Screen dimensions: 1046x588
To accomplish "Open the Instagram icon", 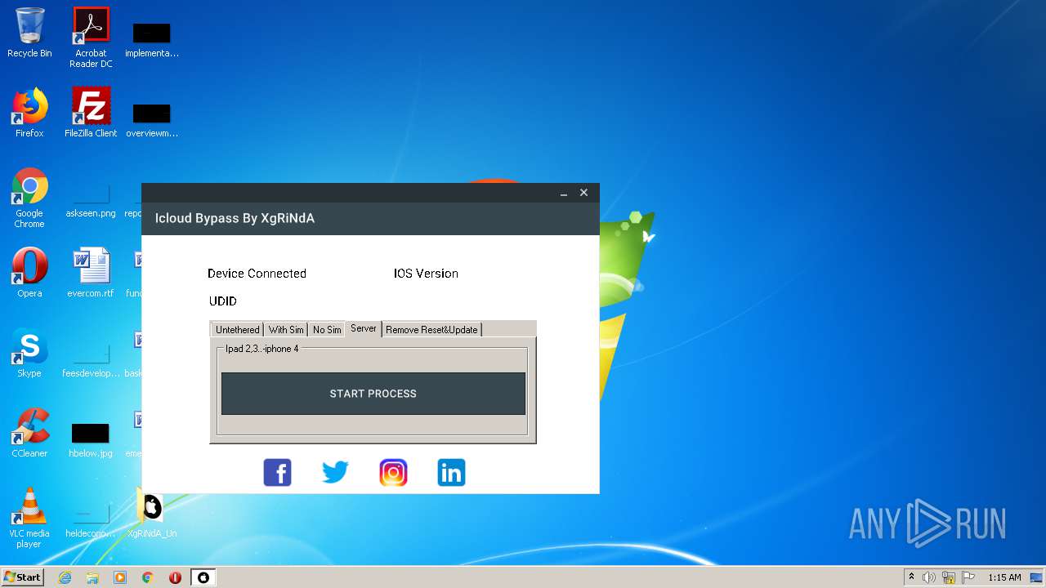I will point(393,472).
